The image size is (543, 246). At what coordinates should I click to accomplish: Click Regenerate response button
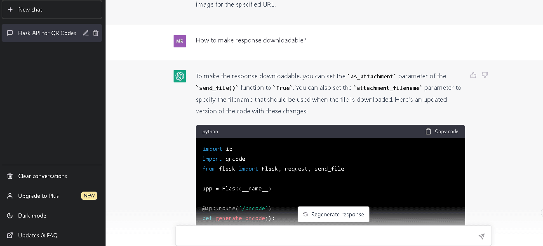[334, 214]
